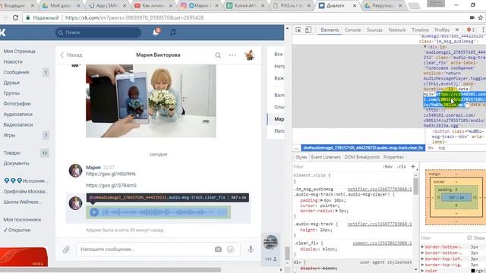
Task: Select DOM Breakpoints pane tab
Action: 362,157
